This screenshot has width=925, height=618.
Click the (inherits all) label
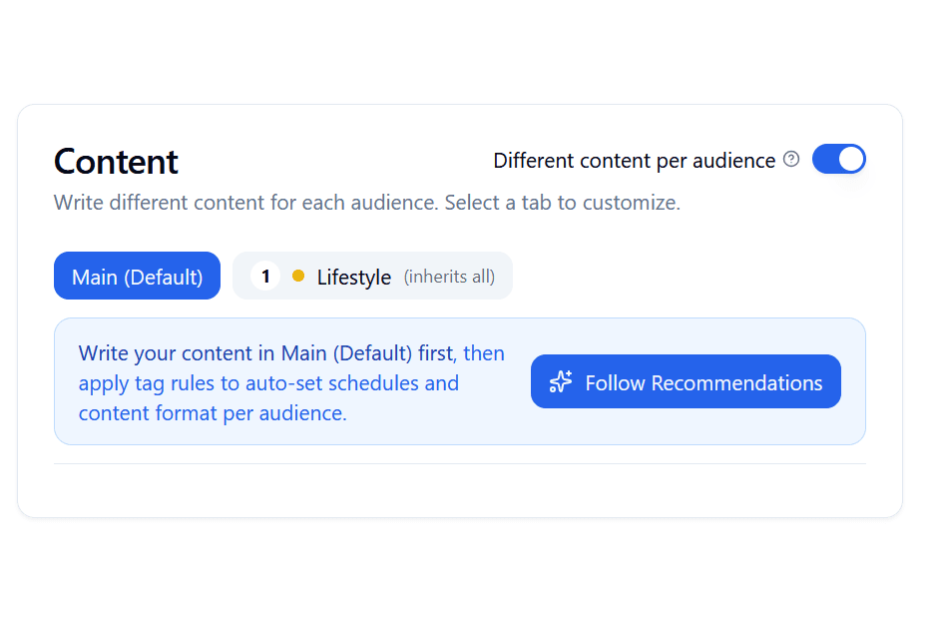pyautogui.click(x=449, y=277)
